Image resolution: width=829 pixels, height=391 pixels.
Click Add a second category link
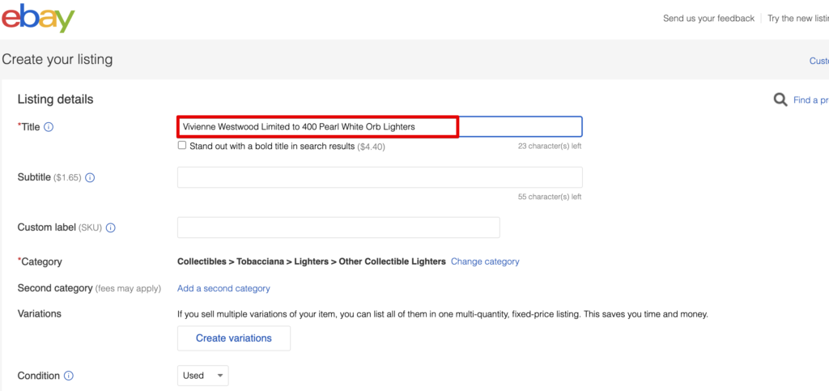(223, 288)
